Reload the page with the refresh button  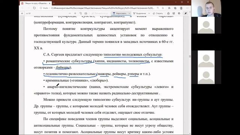tap(34, 8)
